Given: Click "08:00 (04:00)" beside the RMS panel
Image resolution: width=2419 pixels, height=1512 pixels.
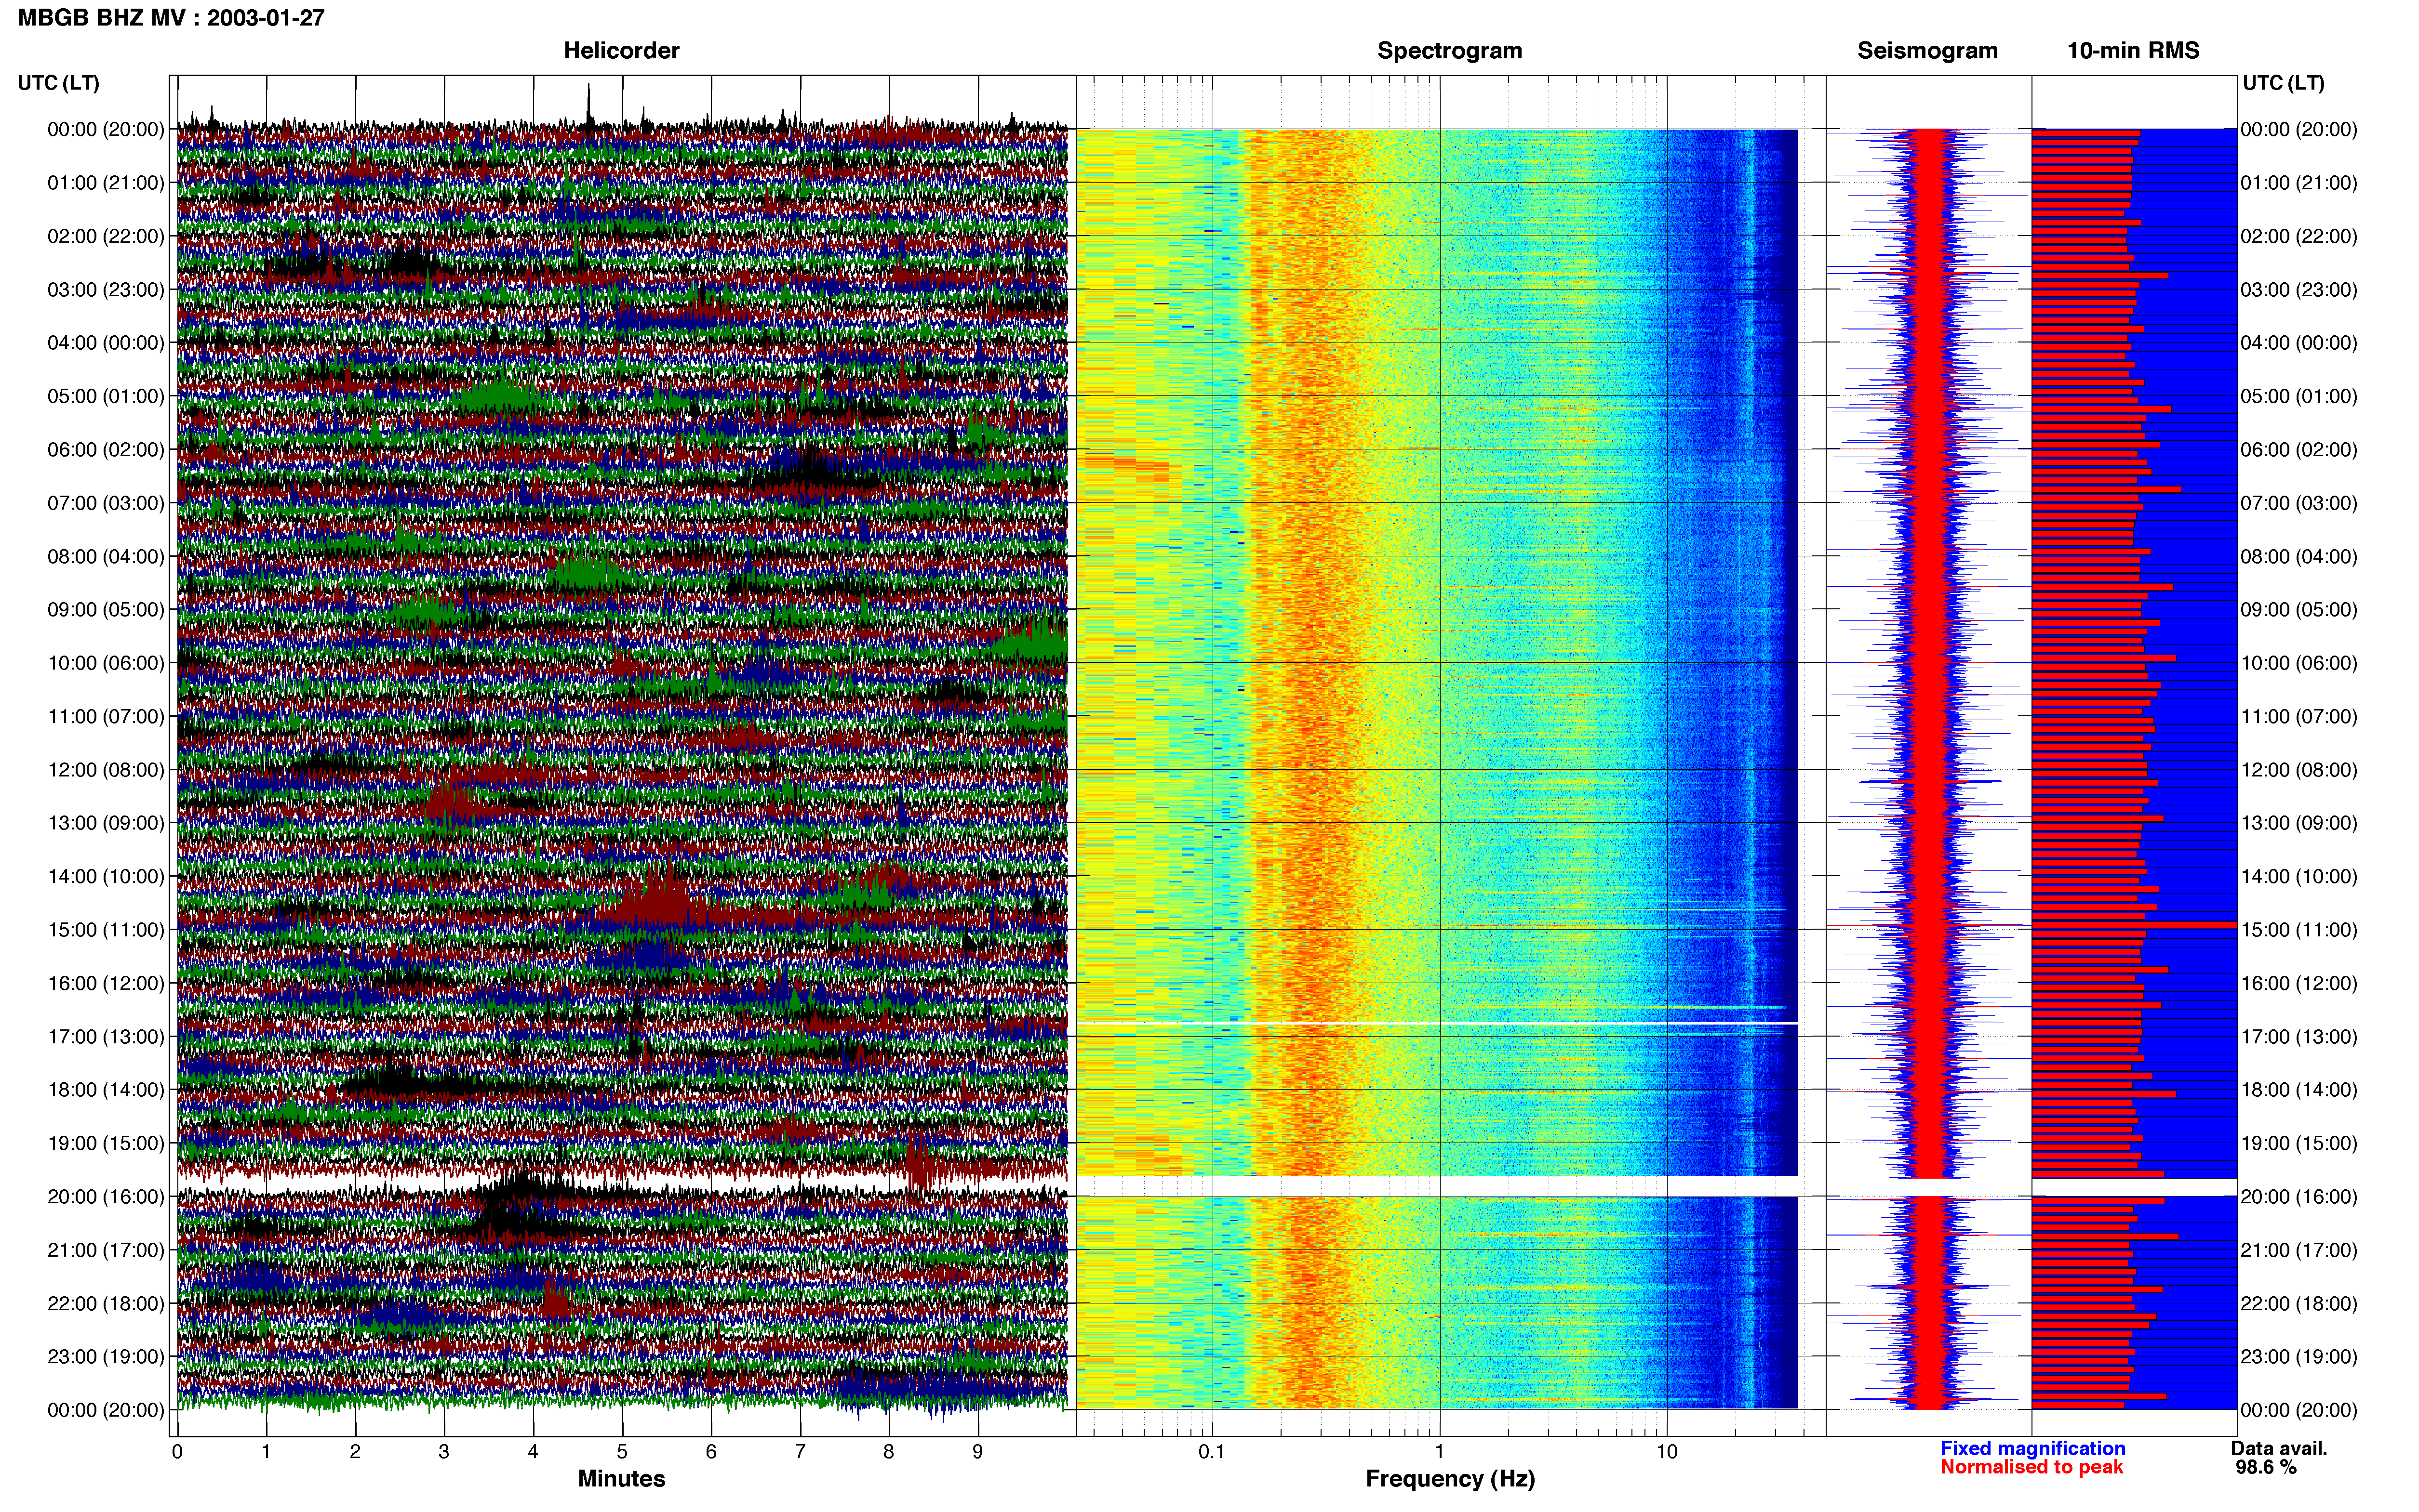Looking at the screenshot, I should pyautogui.click(x=2299, y=556).
